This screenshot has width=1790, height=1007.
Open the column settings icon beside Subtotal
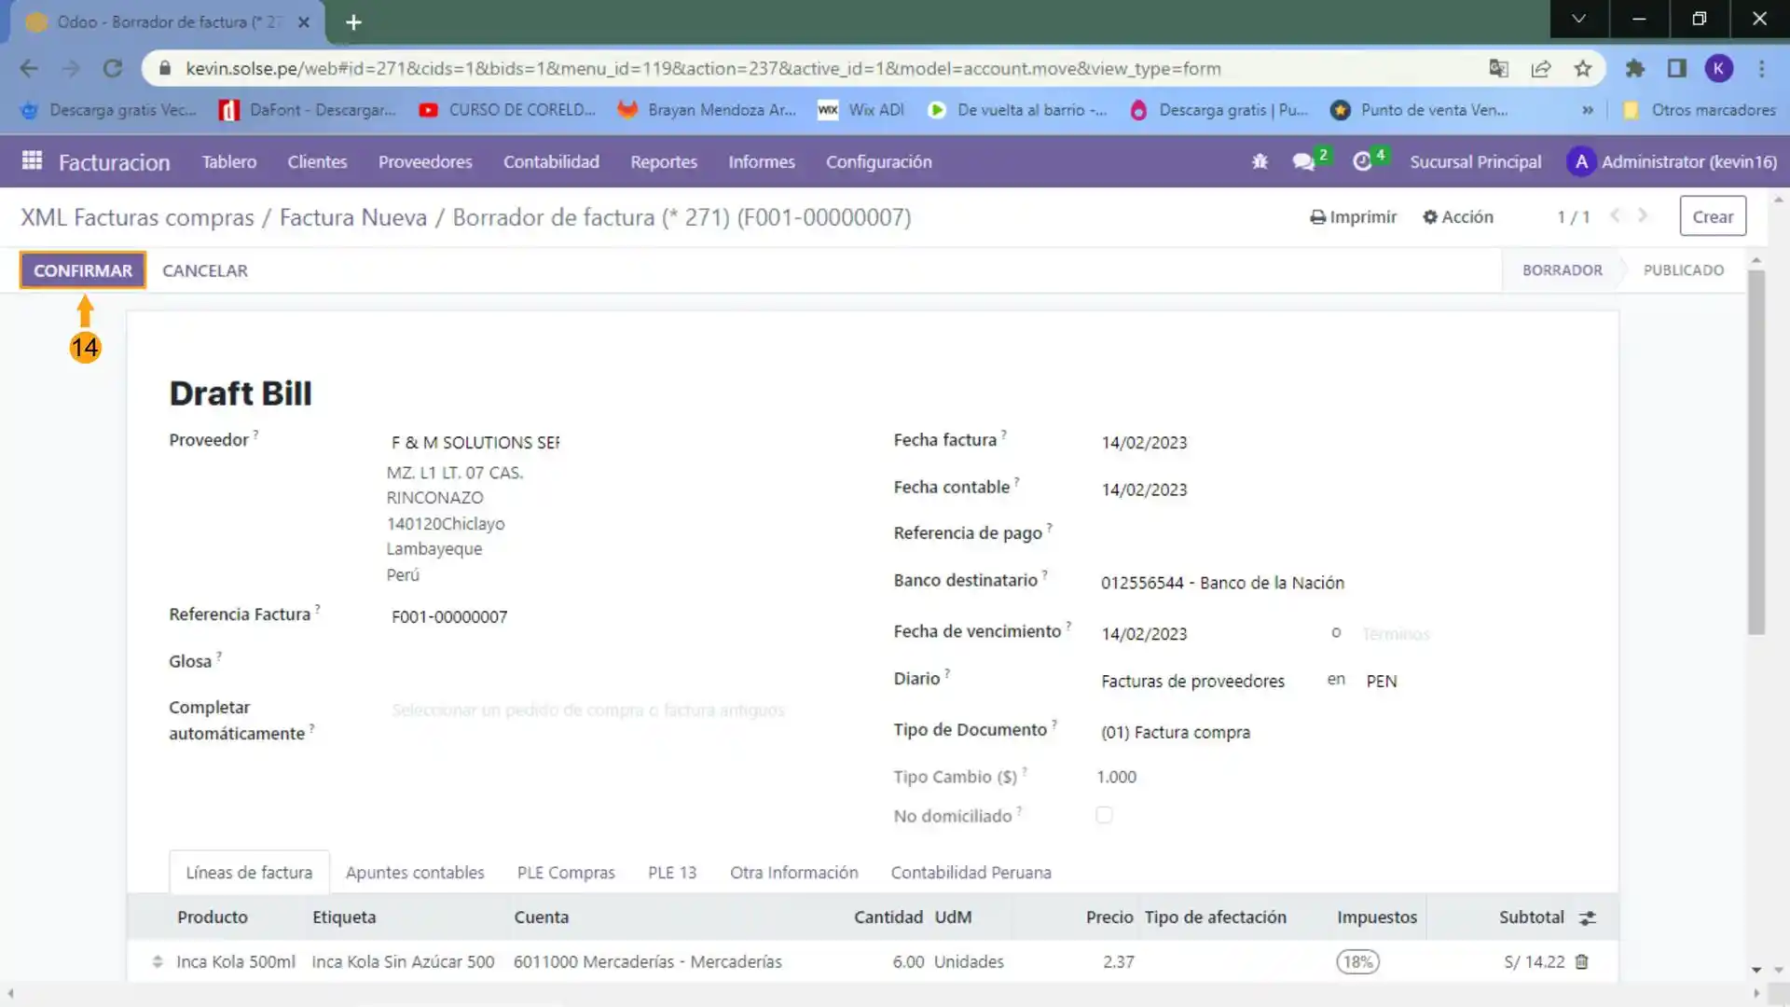(1588, 917)
